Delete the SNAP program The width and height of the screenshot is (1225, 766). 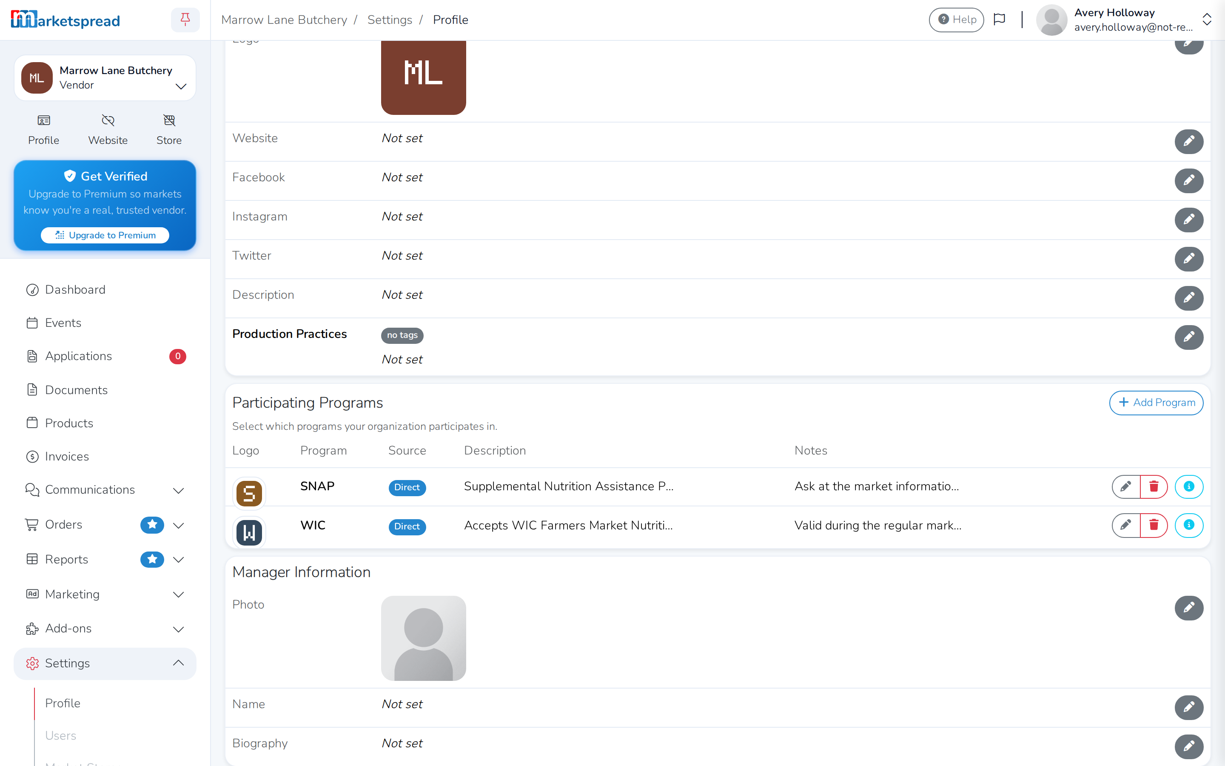1154,486
